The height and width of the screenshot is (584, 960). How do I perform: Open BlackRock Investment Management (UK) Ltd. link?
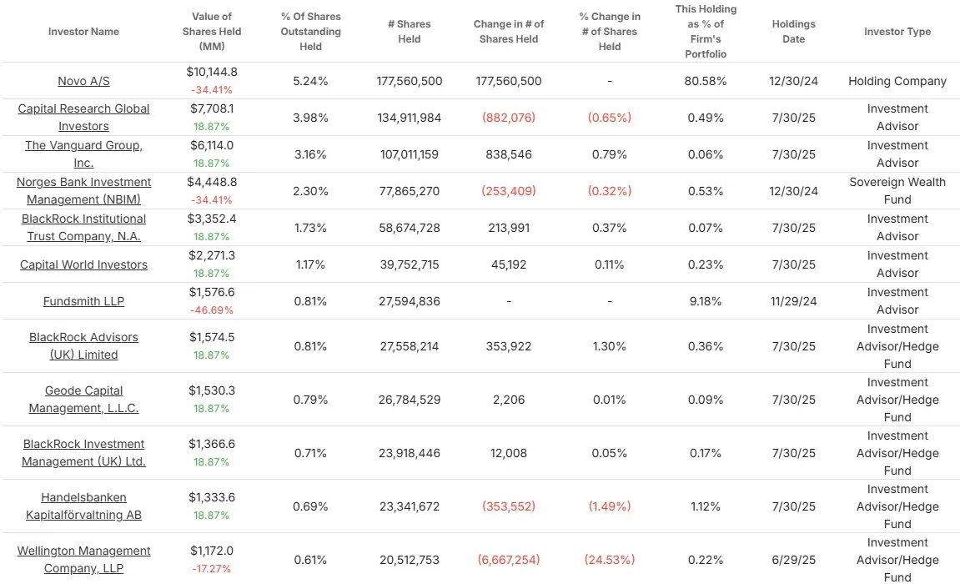pos(83,452)
